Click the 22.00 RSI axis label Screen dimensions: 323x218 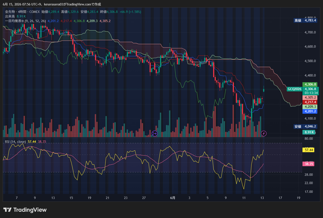tap(309, 183)
